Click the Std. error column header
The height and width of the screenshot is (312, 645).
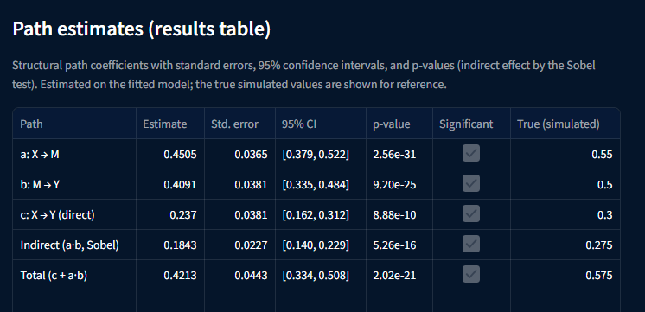coord(239,124)
